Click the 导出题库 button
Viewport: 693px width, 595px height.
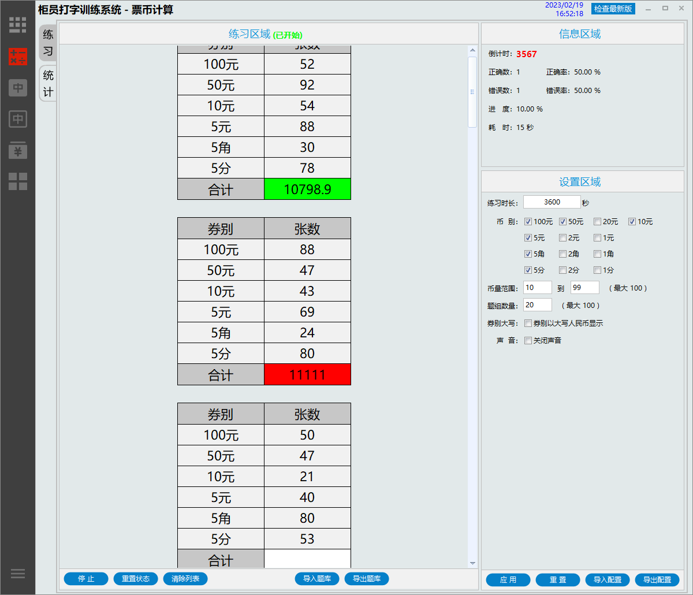pos(367,579)
